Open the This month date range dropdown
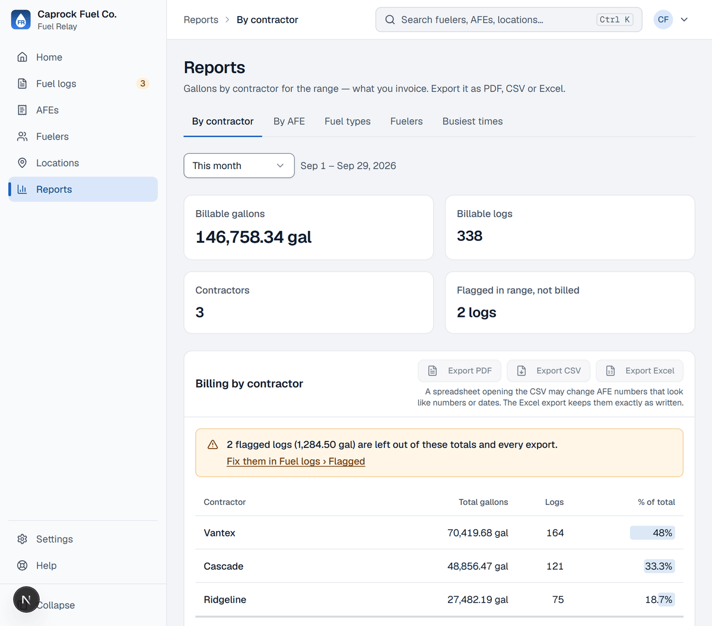This screenshot has width=712, height=626. (x=239, y=166)
